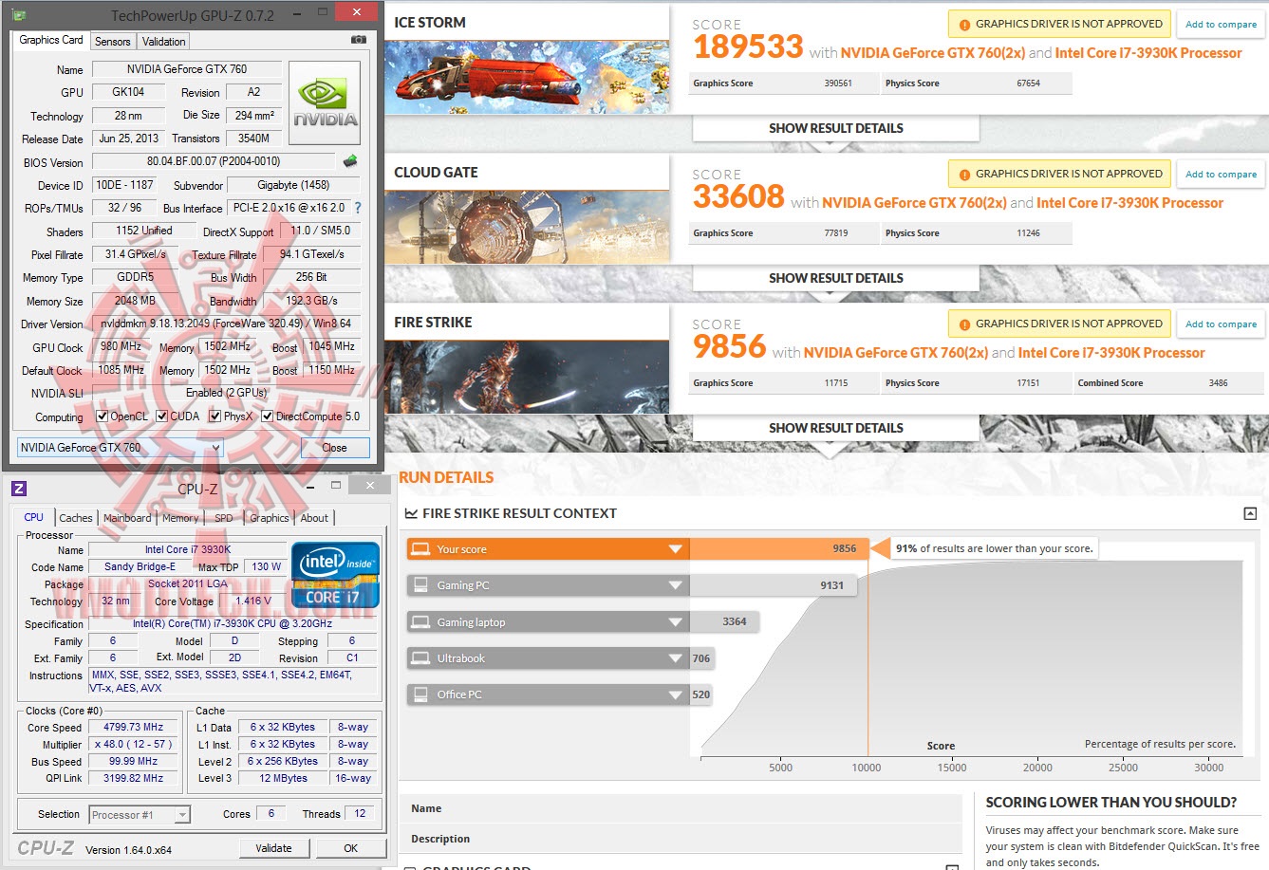1269x870 pixels.
Task: Toggle the DirectCompute 5.0 checkbox
Action: [x=268, y=416]
